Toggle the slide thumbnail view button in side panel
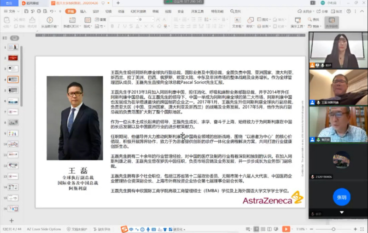The height and width of the screenshot is (233, 368). point(14,38)
